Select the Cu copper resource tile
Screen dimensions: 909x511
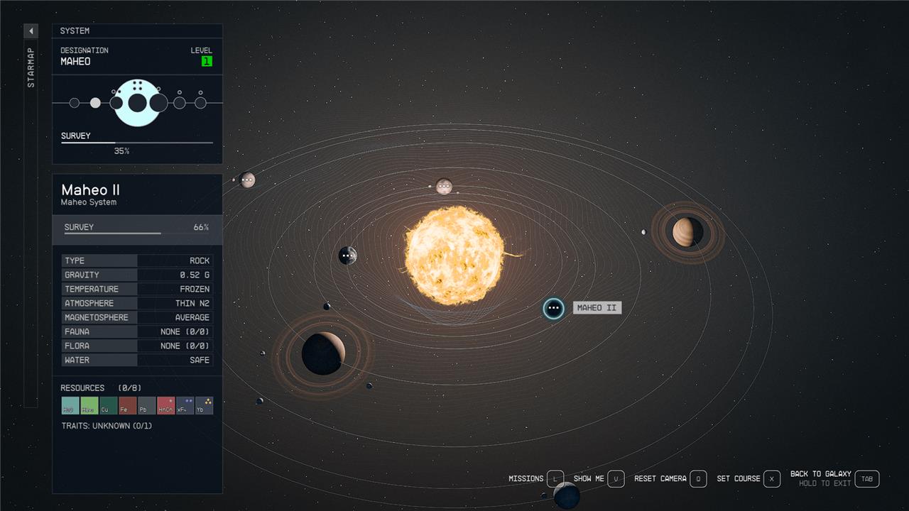(x=109, y=405)
